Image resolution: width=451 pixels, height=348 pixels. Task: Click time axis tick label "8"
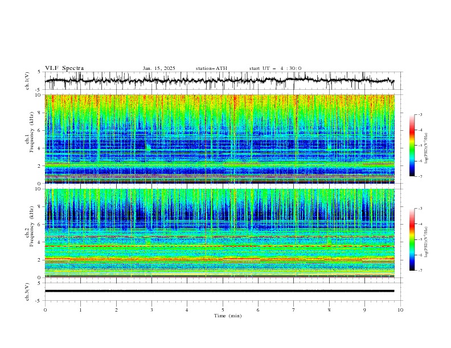tap(329, 310)
